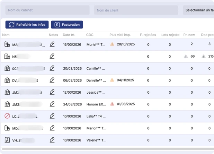Open notes pencil in the N& row
Image resolution: width=214 pixels, height=154 pixels.
click(52, 56)
